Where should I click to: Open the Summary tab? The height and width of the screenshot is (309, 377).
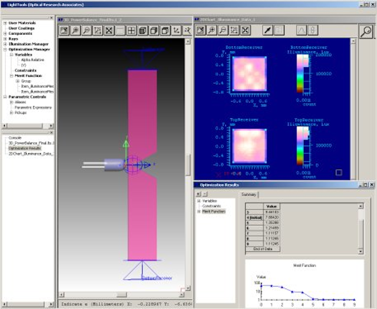click(x=249, y=195)
